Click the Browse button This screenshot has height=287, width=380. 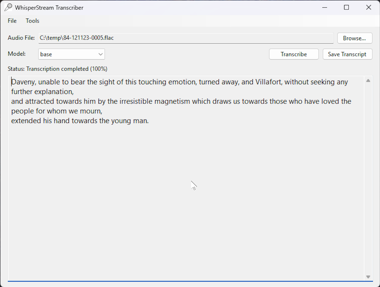click(354, 38)
